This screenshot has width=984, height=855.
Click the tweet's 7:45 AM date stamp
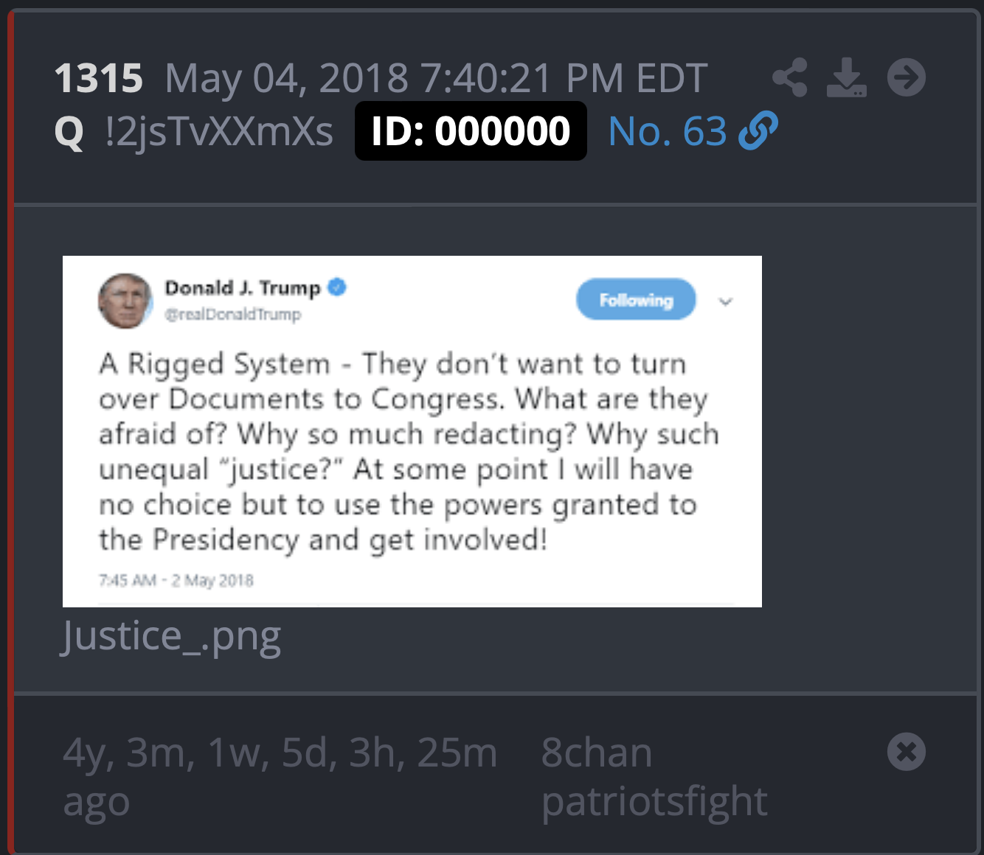(176, 581)
